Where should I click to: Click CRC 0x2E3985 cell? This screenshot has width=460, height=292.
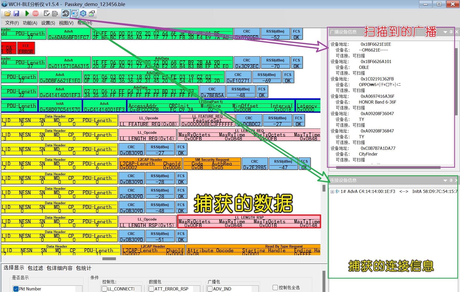tap(255, 164)
